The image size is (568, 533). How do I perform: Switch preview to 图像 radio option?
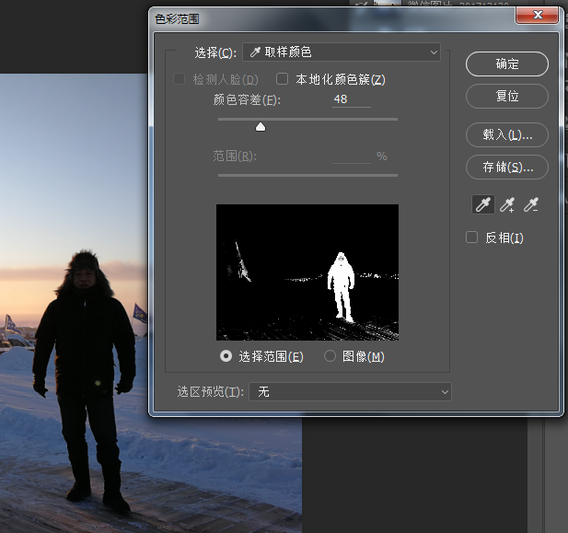[330, 356]
